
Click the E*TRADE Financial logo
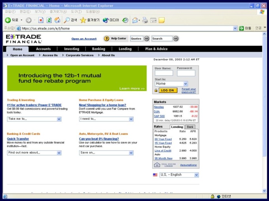[24, 39]
